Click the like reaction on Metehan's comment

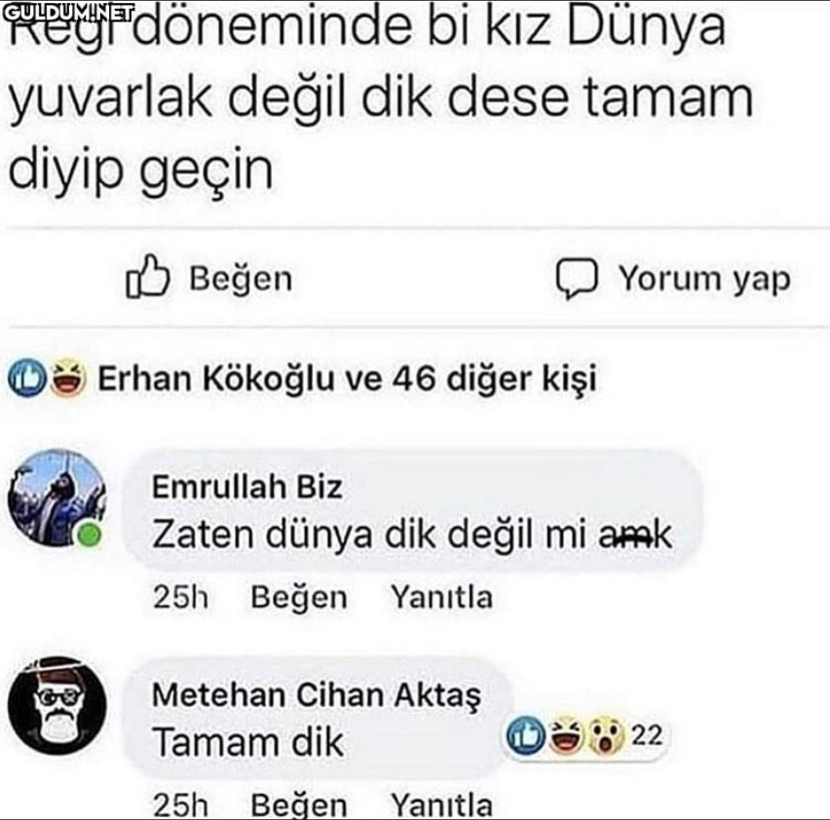pos(526,735)
